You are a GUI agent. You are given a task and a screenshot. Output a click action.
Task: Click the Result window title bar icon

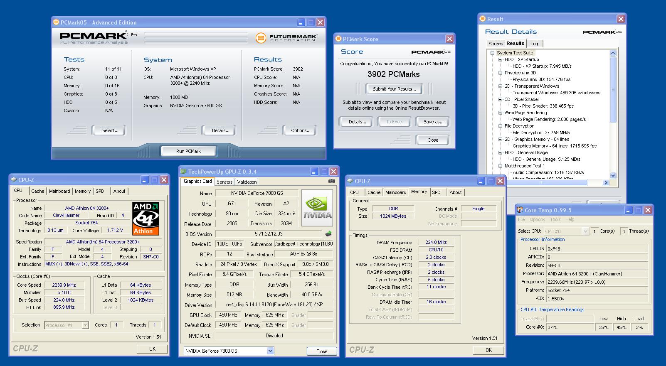coord(483,19)
